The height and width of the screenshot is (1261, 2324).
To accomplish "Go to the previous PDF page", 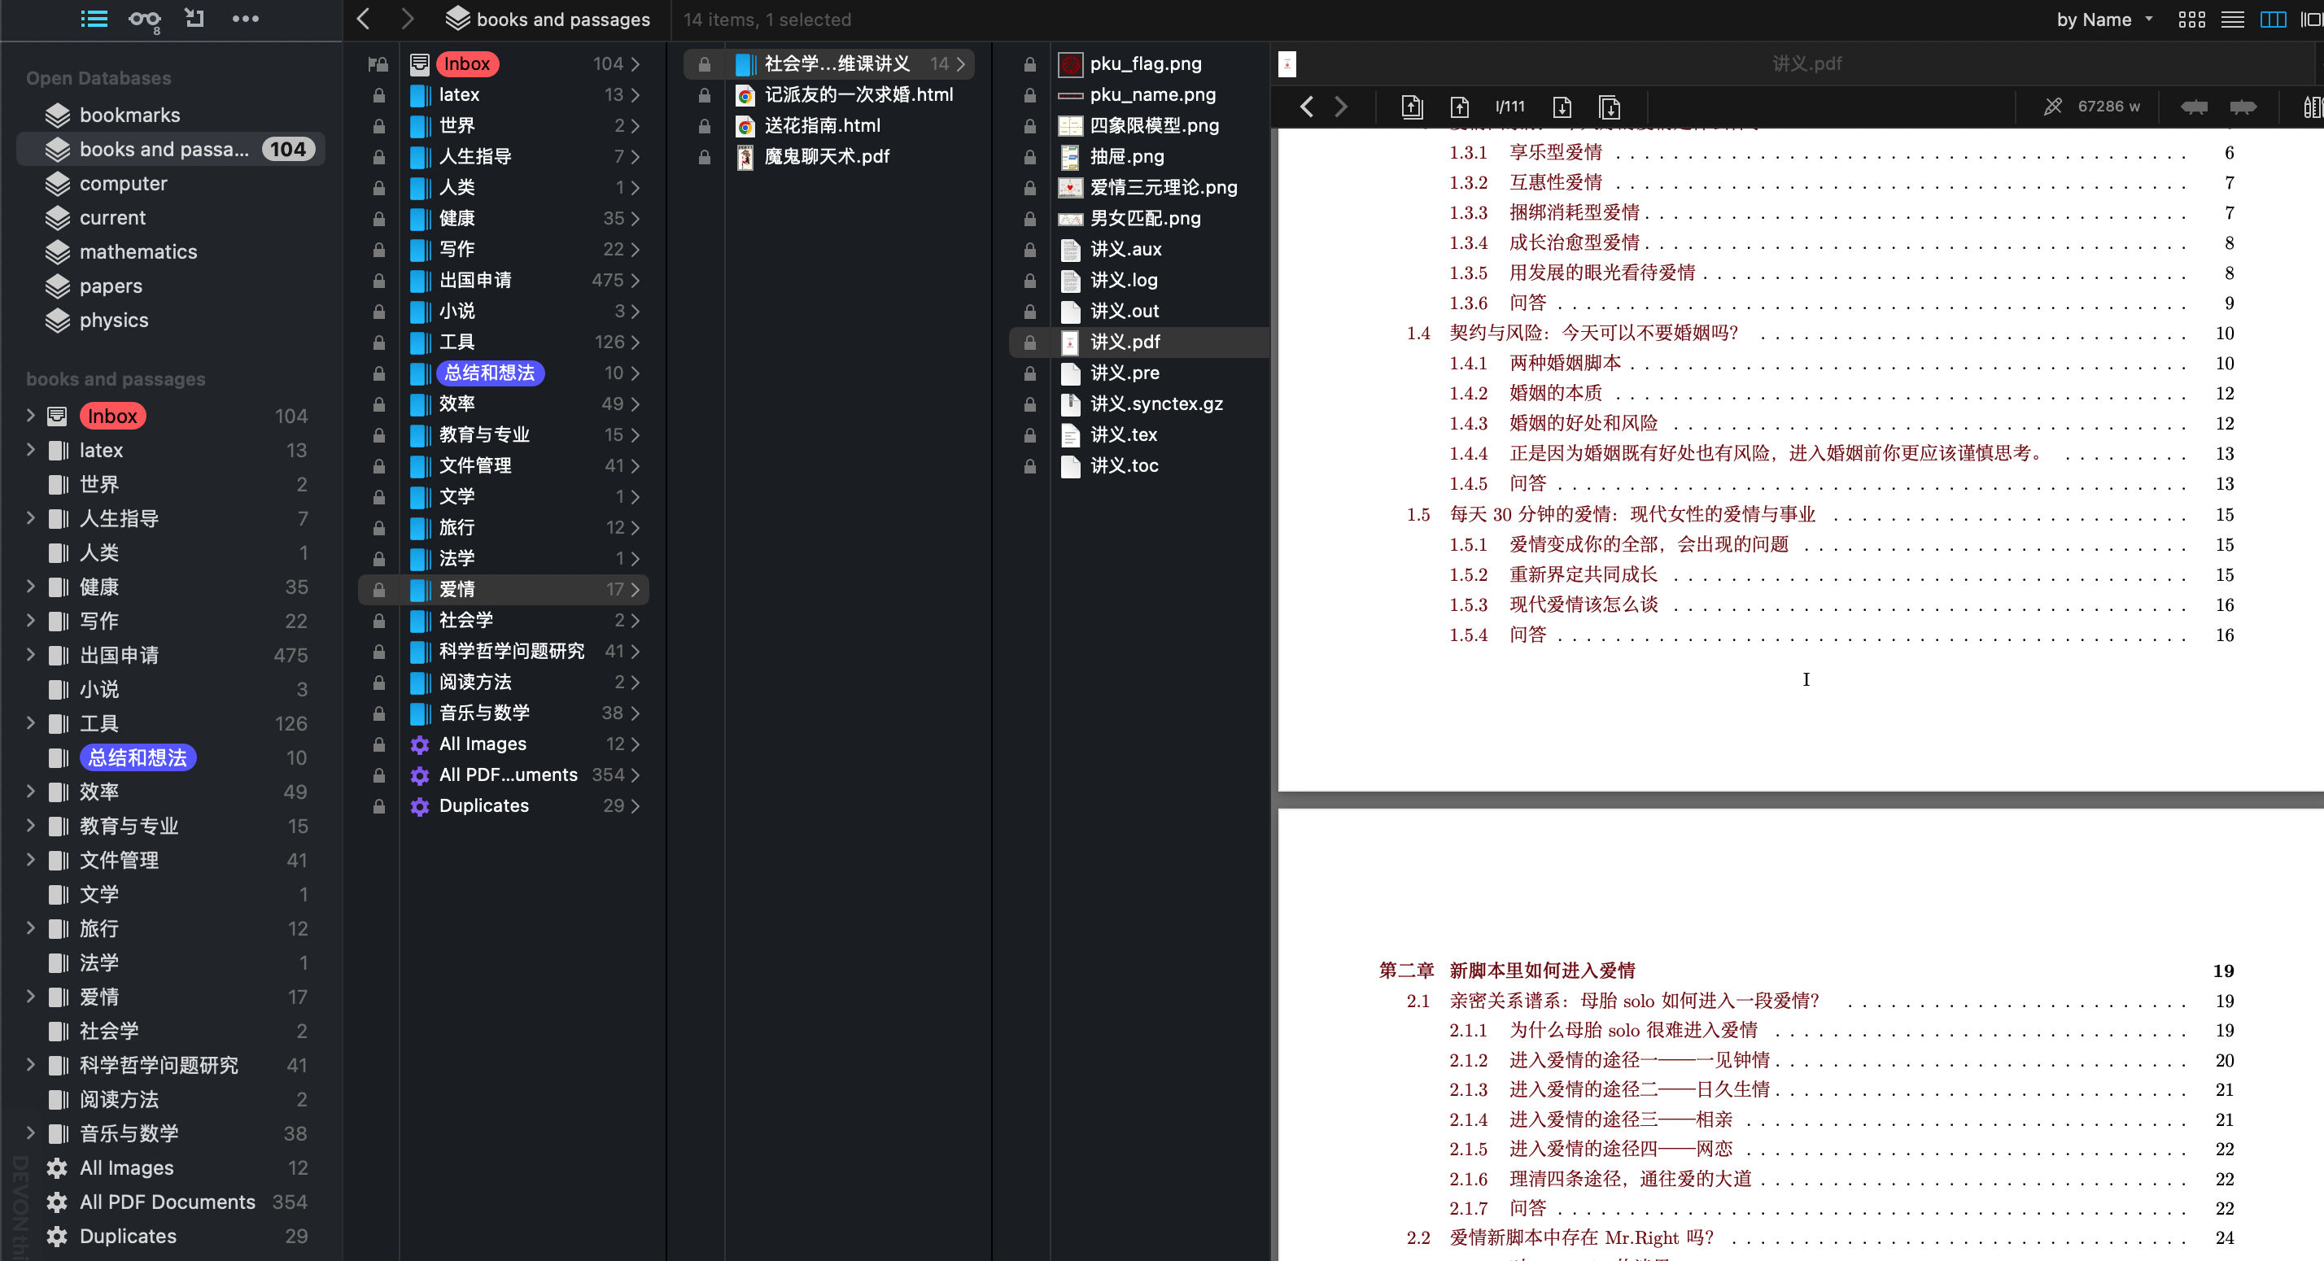I will 1460,107.
